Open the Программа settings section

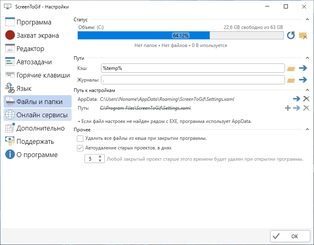(x=38, y=22)
